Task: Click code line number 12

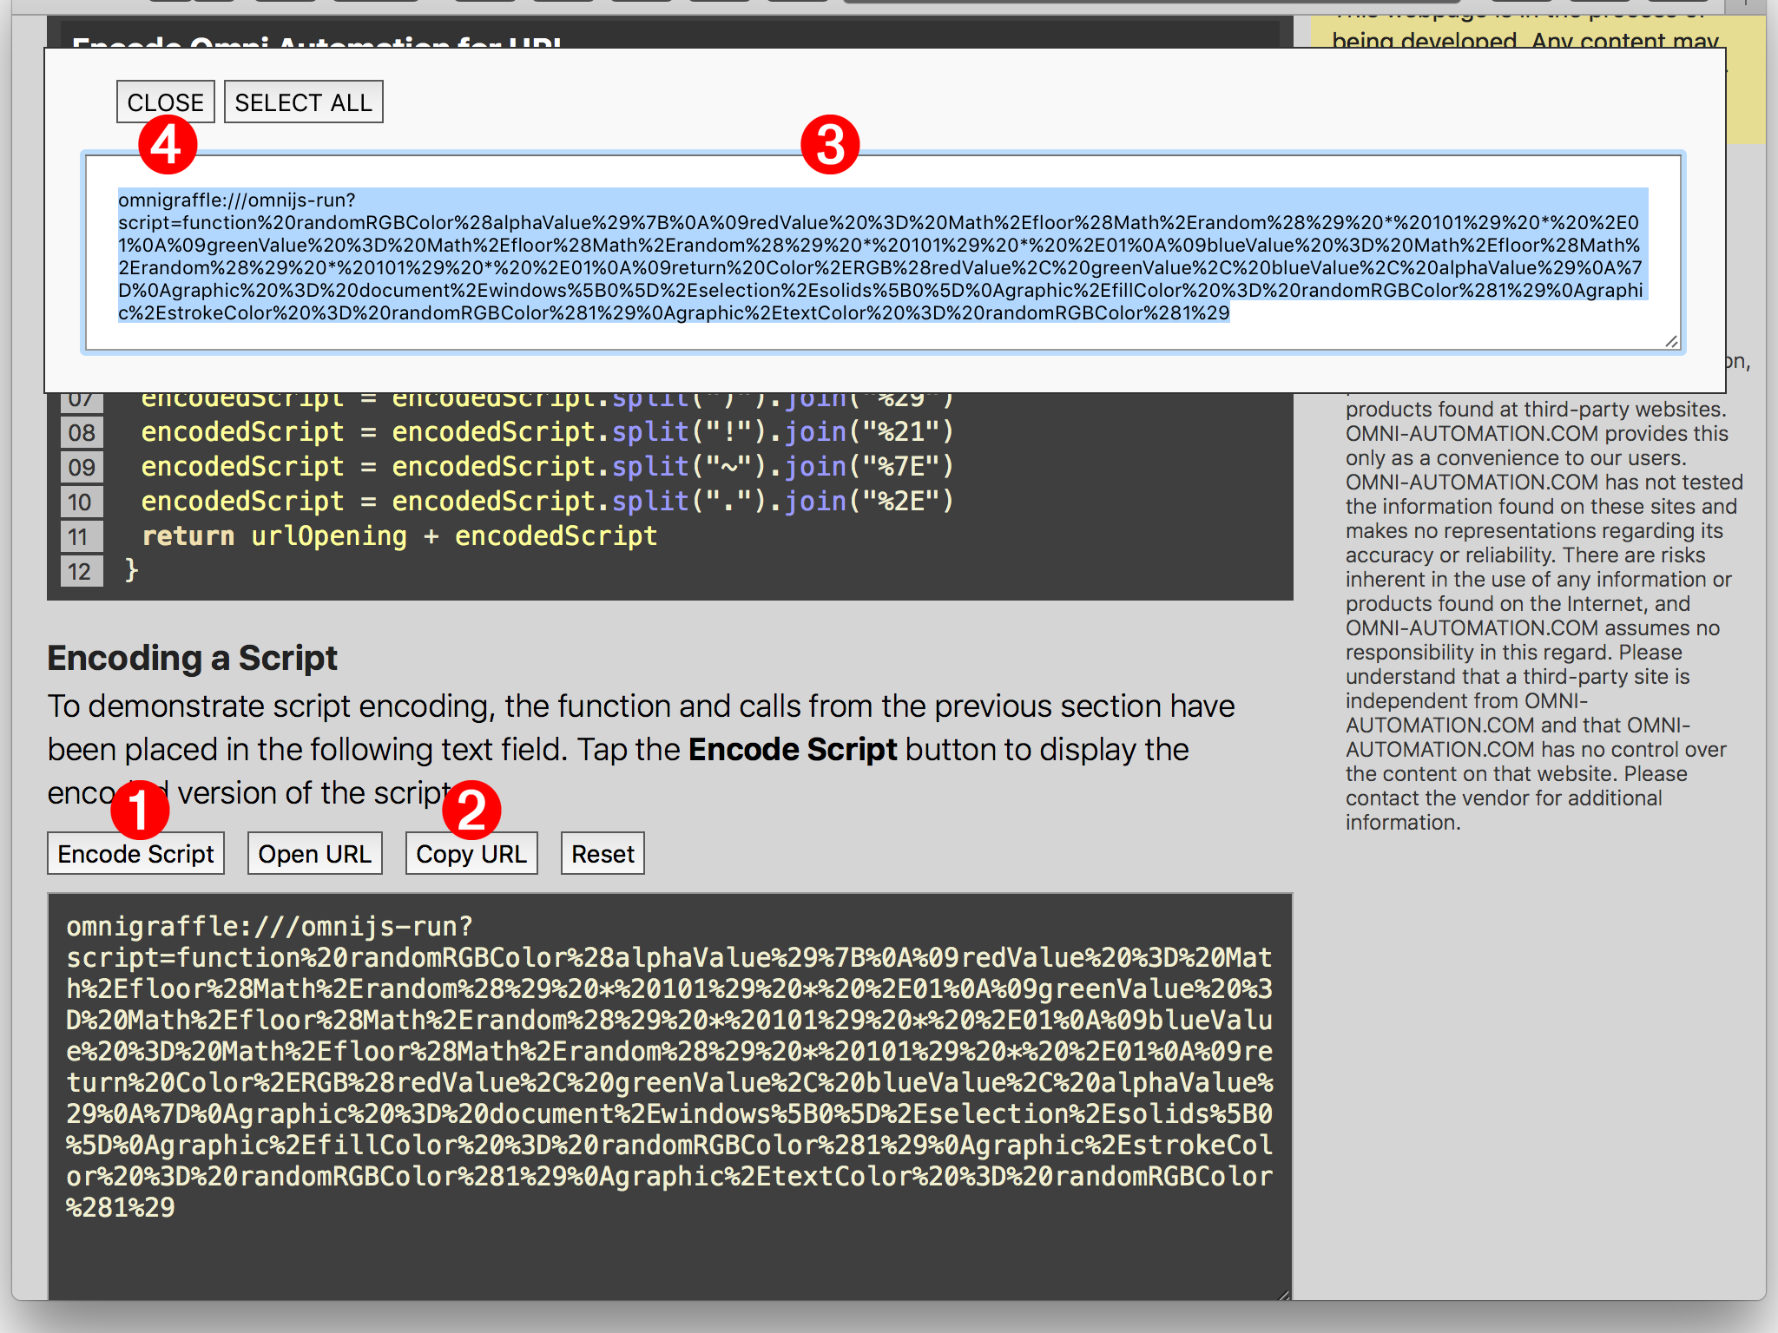Action: [x=81, y=571]
